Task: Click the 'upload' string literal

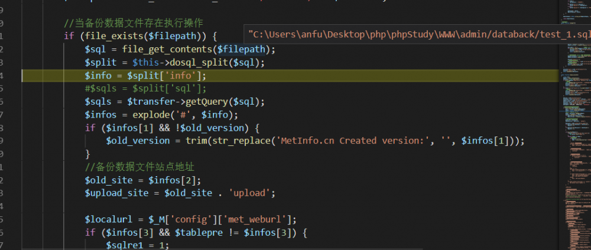Action: coord(252,193)
